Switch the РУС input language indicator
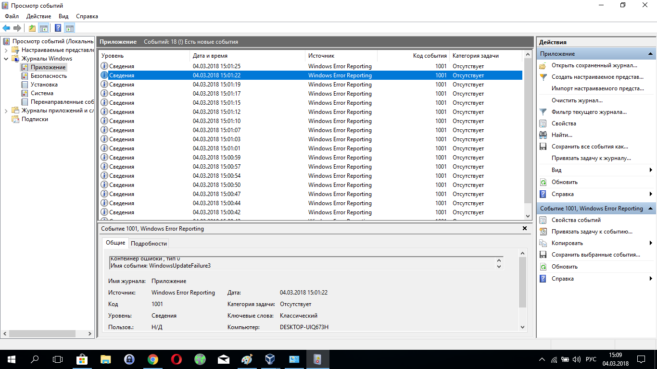 [591, 359]
